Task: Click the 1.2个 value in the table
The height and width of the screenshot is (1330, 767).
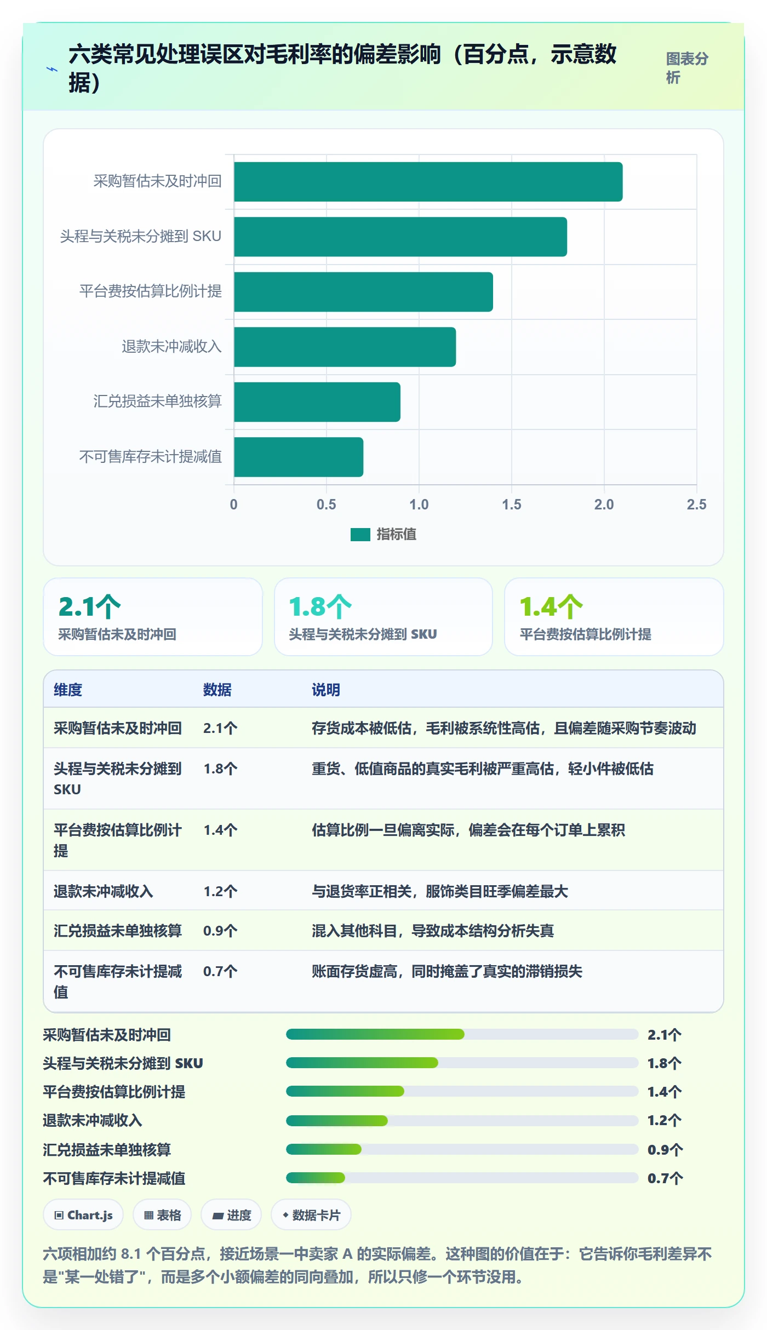Action: click(220, 891)
